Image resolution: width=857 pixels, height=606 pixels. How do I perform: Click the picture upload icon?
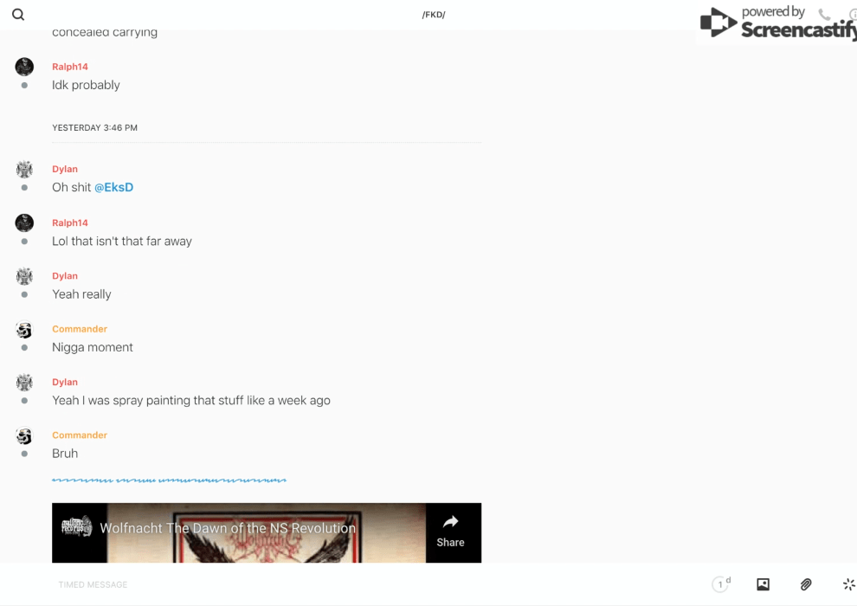pyautogui.click(x=763, y=584)
